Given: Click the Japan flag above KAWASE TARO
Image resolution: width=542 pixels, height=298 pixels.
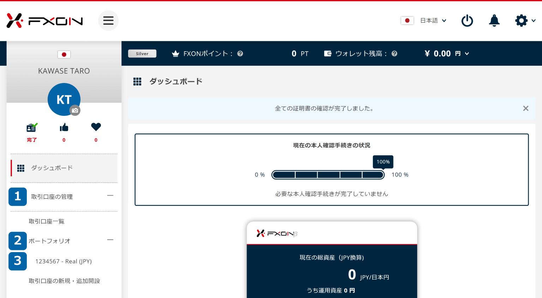Looking at the screenshot, I should pos(64,54).
